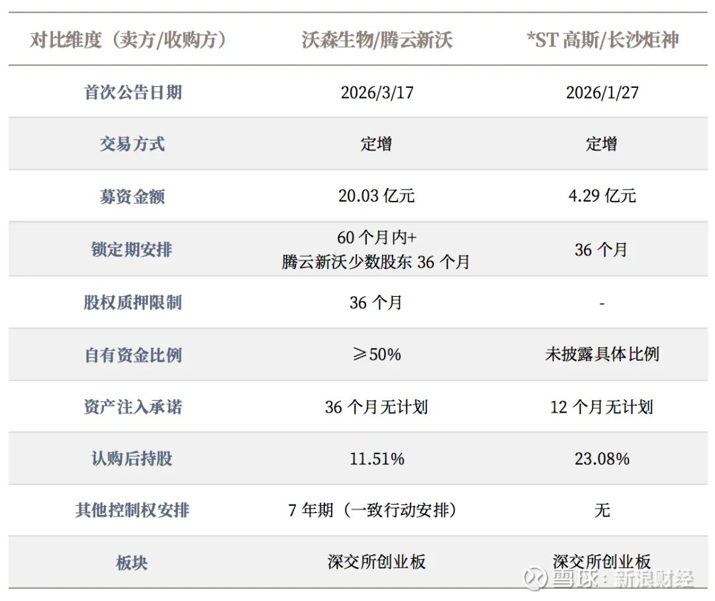Click the percentage 11.51%

point(377,458)
